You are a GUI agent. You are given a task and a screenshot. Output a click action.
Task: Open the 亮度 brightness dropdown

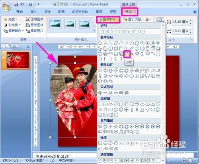[x=11, y=19]
